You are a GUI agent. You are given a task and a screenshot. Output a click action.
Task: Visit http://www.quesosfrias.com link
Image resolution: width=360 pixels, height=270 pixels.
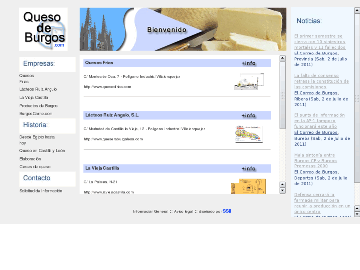(107, 87)
